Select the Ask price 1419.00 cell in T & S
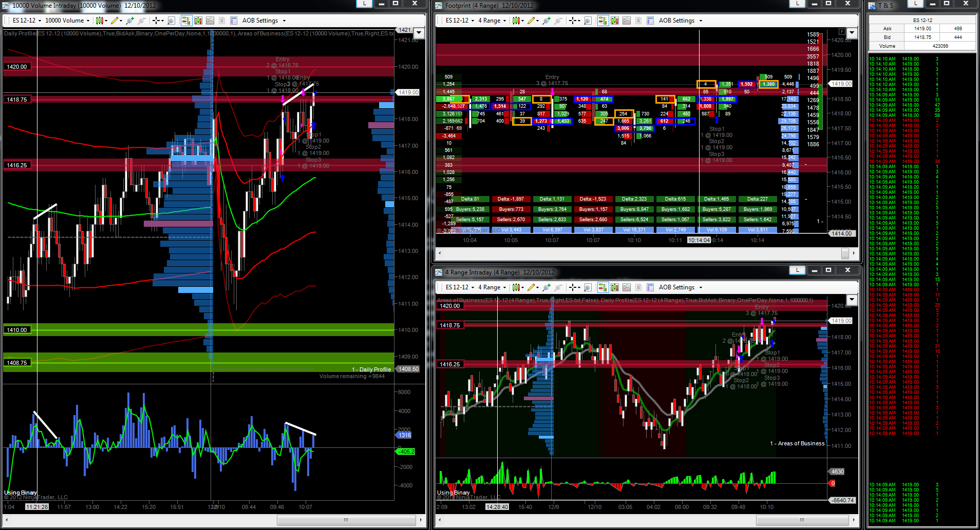The height and width of the screenshot is (530, 980). pyautogui.click(x=922, y=29)
